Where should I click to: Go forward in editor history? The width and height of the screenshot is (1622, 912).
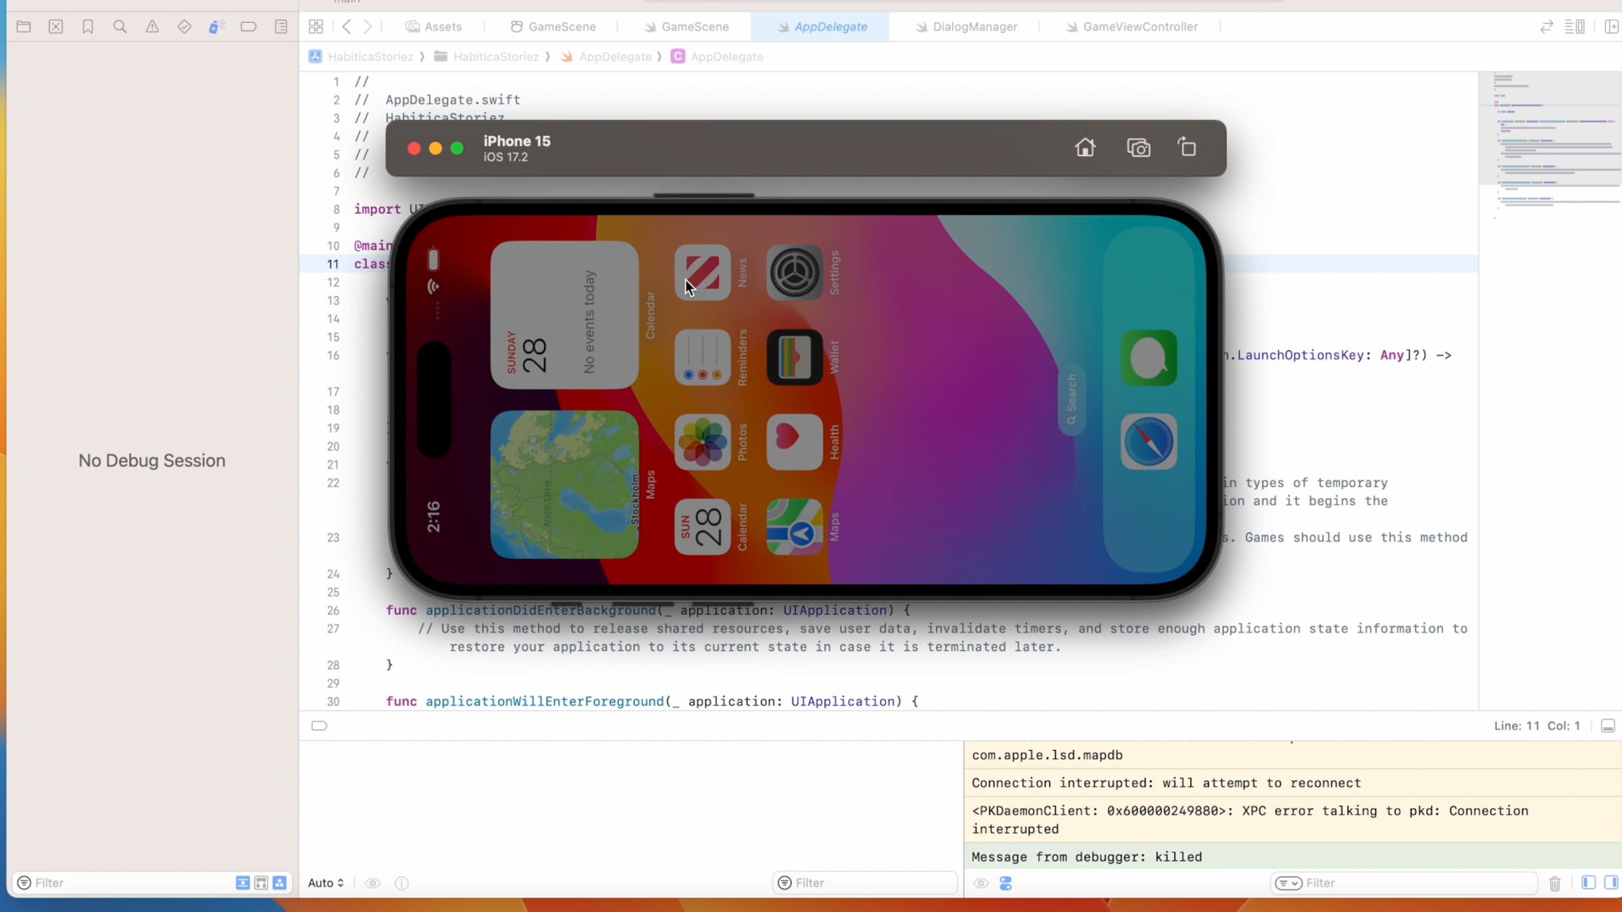368,27
